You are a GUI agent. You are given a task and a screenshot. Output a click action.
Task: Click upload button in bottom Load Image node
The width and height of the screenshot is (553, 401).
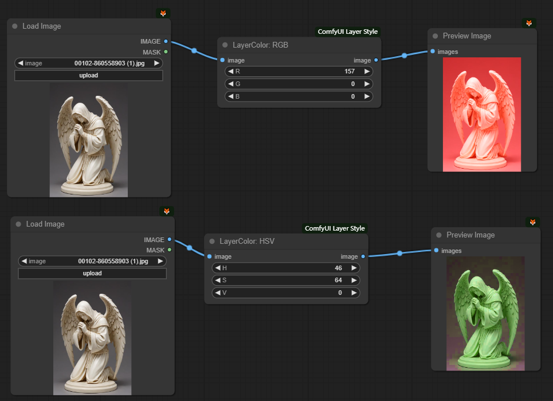tap(92, 274)
